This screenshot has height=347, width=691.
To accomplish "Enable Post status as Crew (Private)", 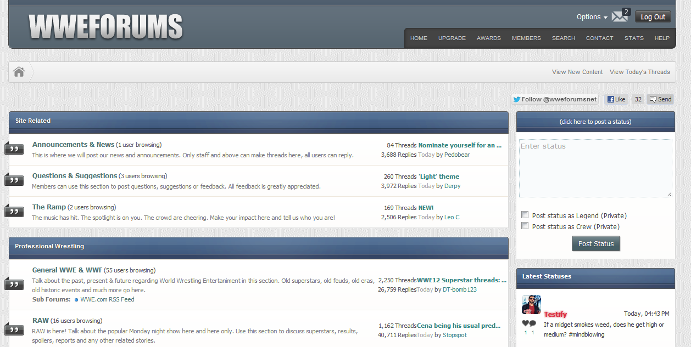I will click(525, 226).
